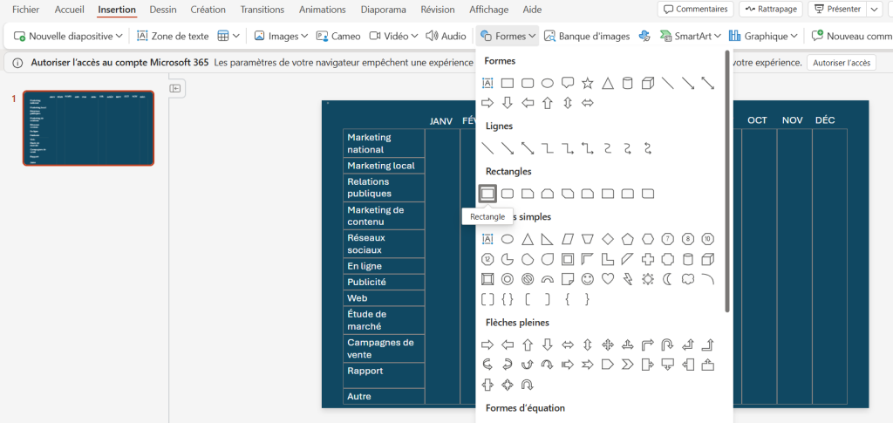Image resolution: width=893 pixels, height=423 pixels.
Task: Choose the parallelogram shape
Action: (x=567, y=239)
